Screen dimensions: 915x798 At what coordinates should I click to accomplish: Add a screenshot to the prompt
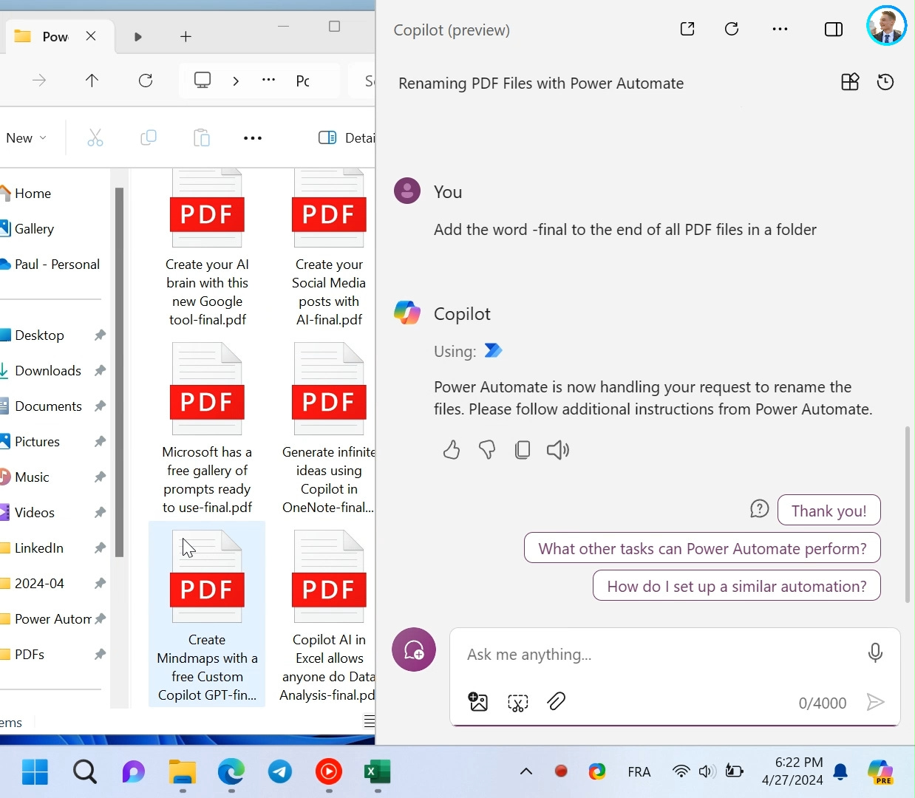(518, 702)
